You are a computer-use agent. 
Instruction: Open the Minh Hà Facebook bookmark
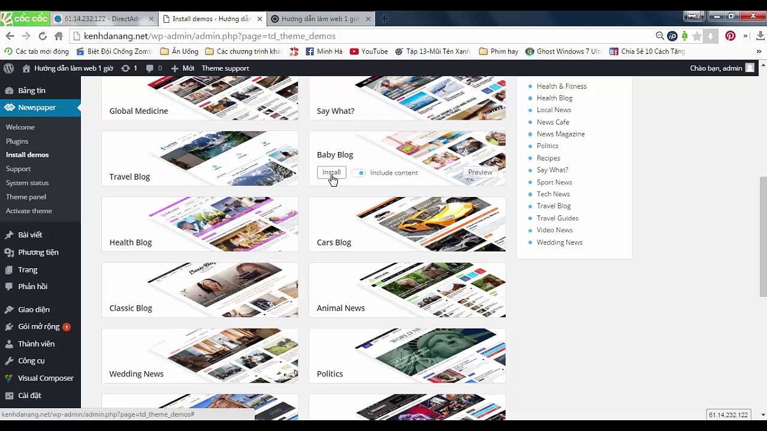tap(324, 51)
